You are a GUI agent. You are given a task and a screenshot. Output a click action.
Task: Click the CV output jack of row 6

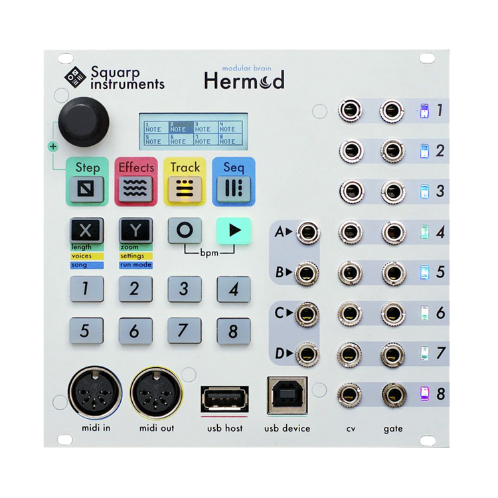tap(349, 313)
